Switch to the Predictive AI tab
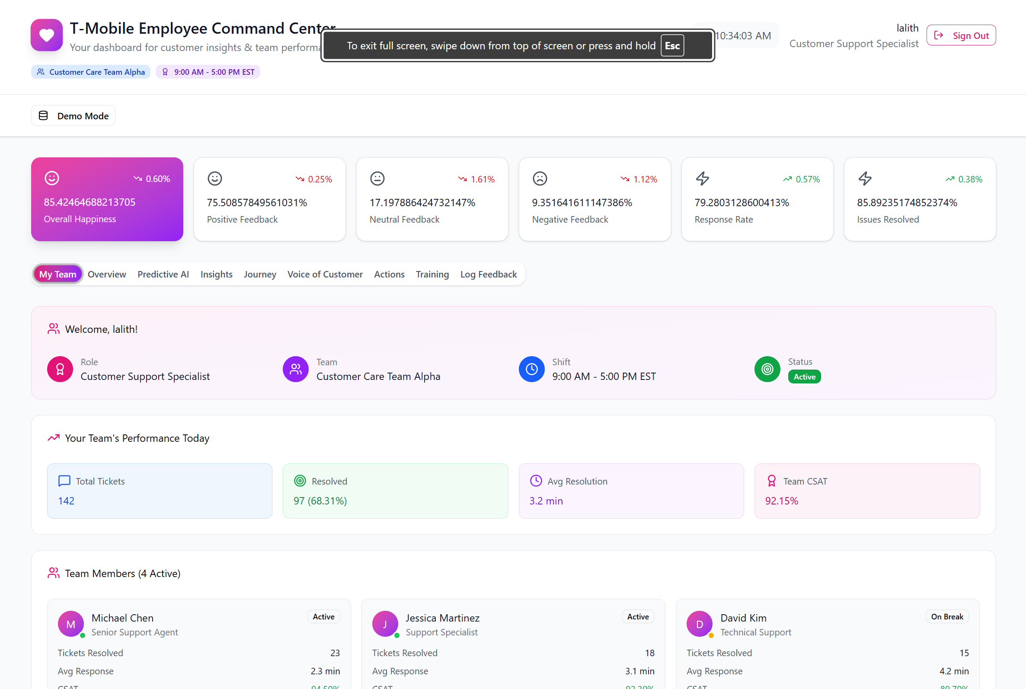 point(163,274)
